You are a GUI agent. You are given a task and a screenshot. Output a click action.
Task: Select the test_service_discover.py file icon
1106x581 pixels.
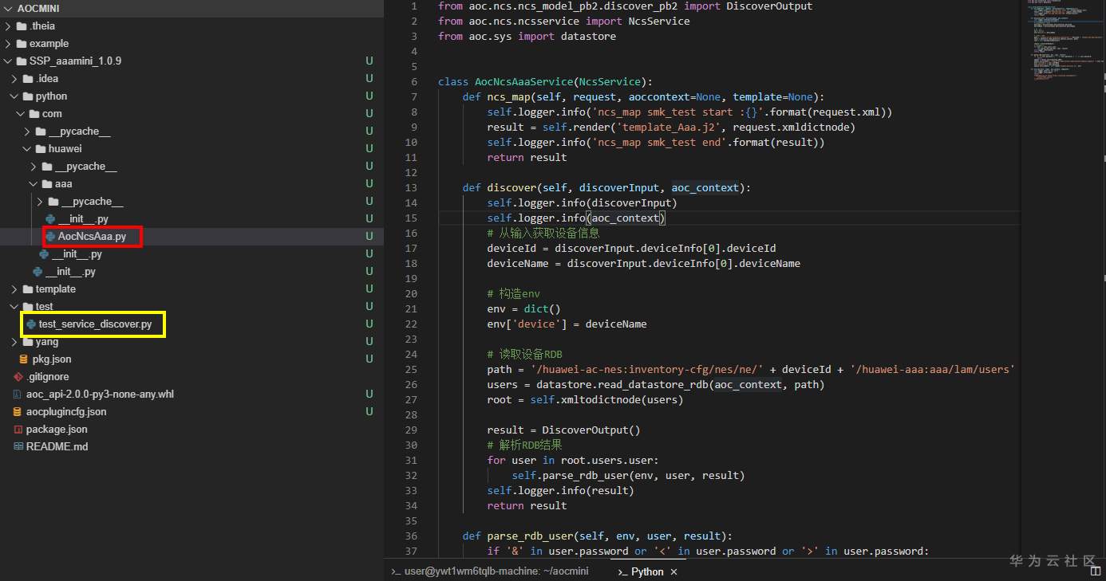pyautogui.click(x=32, y=324)
